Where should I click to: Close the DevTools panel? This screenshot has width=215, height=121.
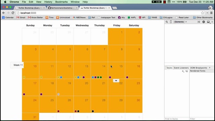pyautogui.click(x=212, y=22)
